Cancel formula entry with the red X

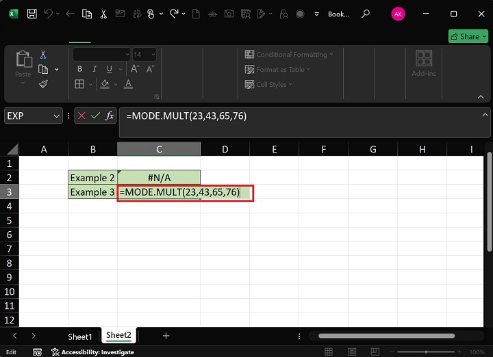click(x=81, y=116)
